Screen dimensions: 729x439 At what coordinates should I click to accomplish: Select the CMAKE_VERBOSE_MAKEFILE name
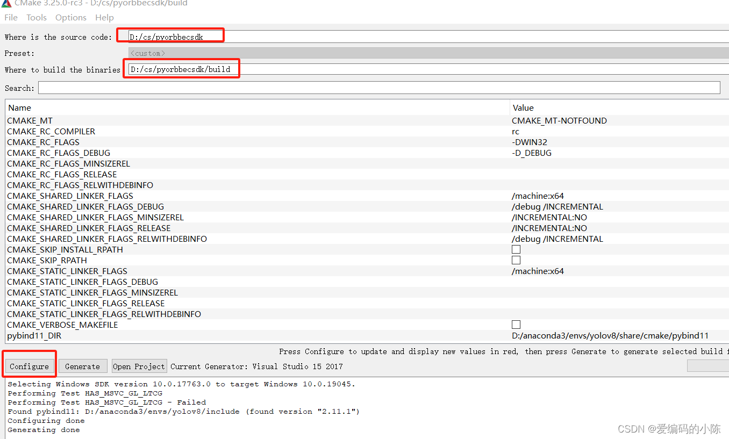(62, 325)
